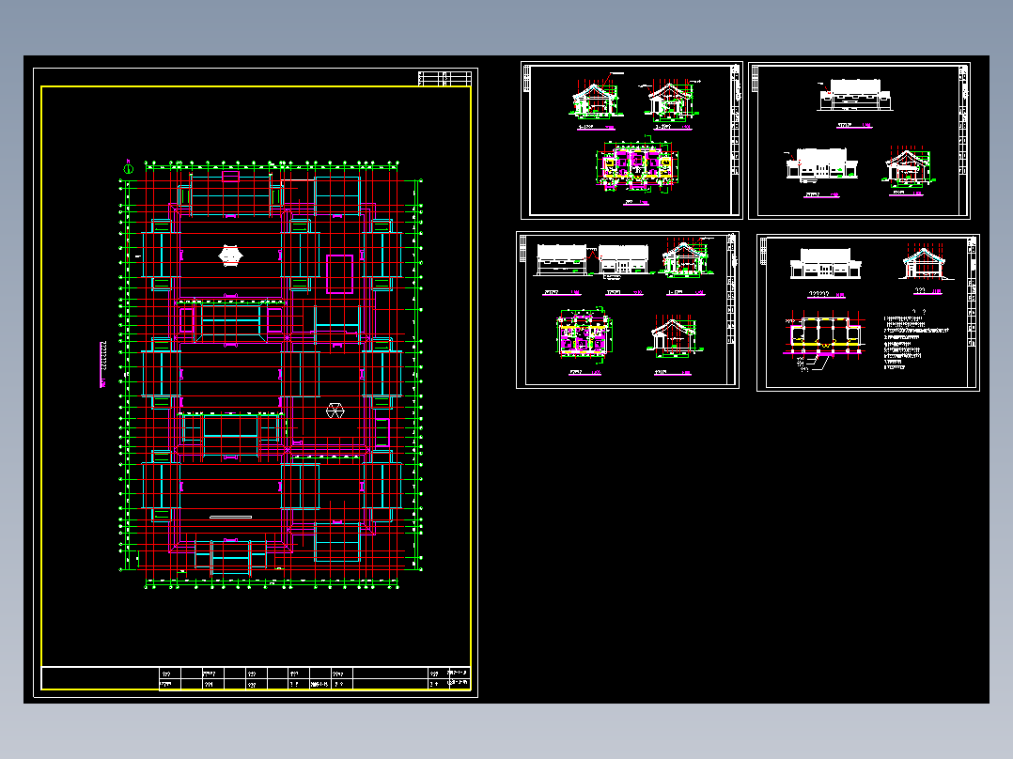Select the cross-section drawing in bottom-right sheet
The image size is (1013, 759).
(925, 264)
